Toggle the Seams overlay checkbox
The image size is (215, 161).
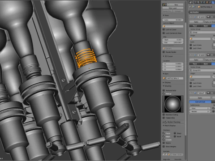click(163, 143)
